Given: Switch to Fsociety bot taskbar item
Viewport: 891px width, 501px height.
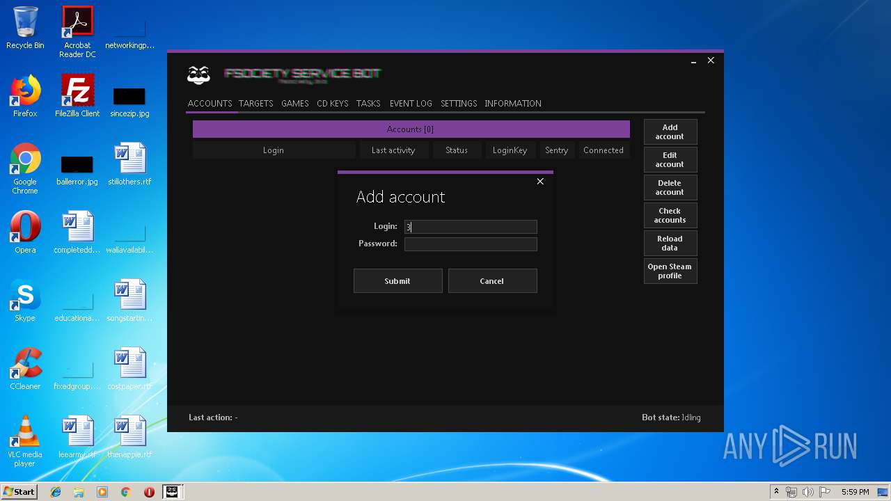Looking at the screenshot, I should click(x=171, y=492).
